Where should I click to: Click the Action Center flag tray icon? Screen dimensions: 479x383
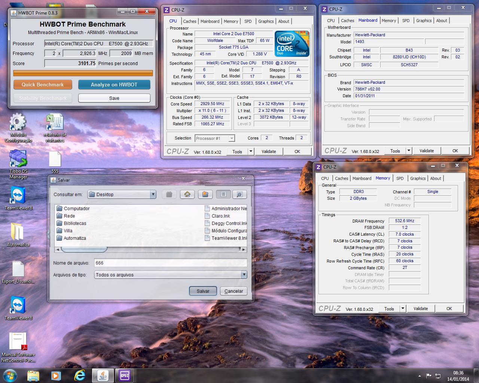coord(428,376)
